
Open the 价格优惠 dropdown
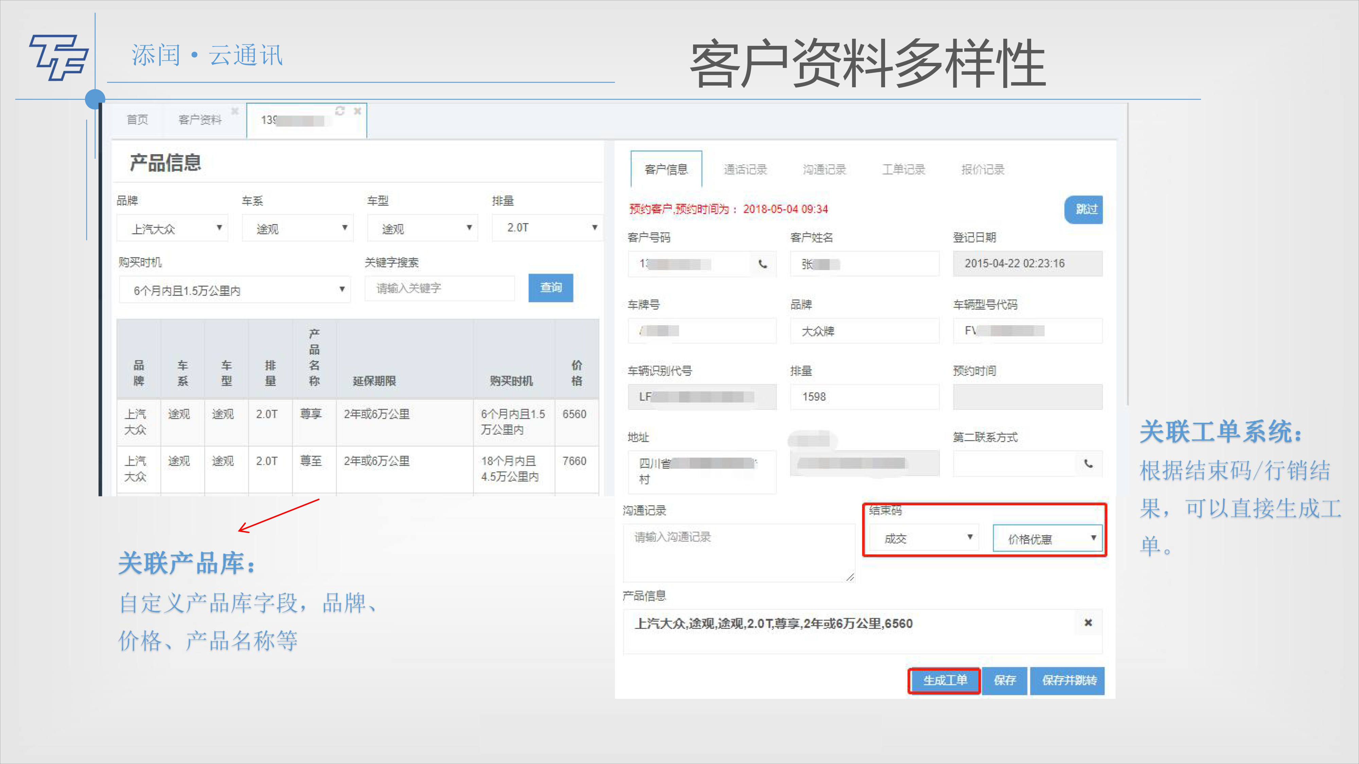point(1047,538)
